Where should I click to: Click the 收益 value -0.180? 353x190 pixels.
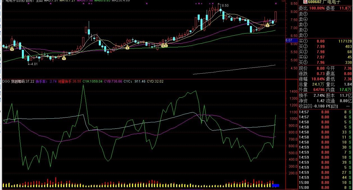coord(318,106)
